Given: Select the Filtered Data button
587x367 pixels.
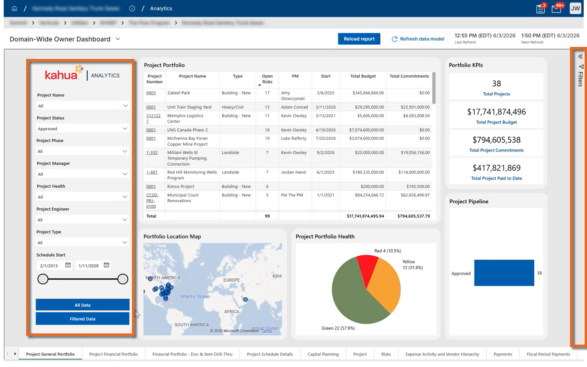Looking at the screenshot, I should pos(83,319).
